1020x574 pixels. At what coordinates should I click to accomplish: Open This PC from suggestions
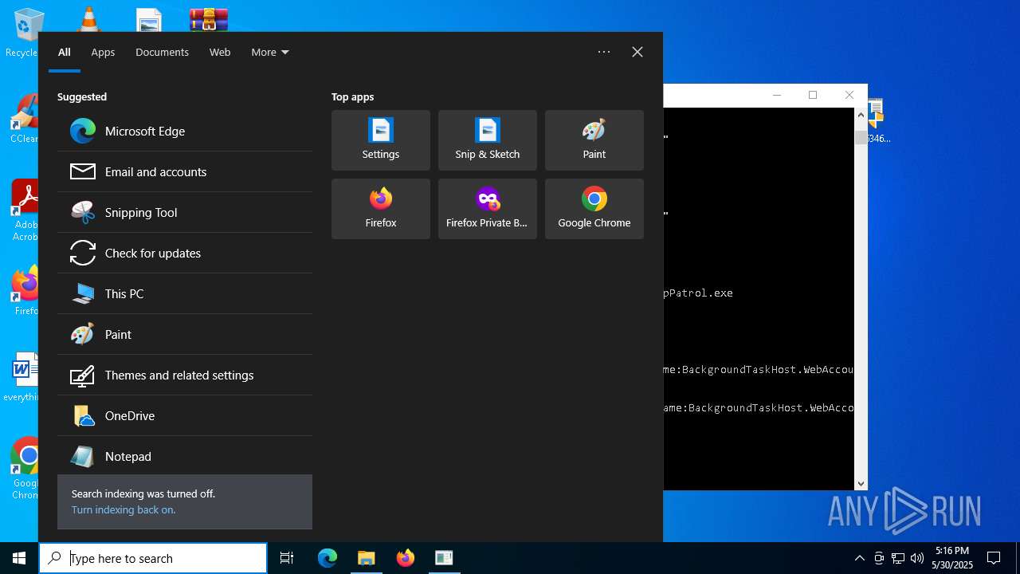[x=185, y=293]
